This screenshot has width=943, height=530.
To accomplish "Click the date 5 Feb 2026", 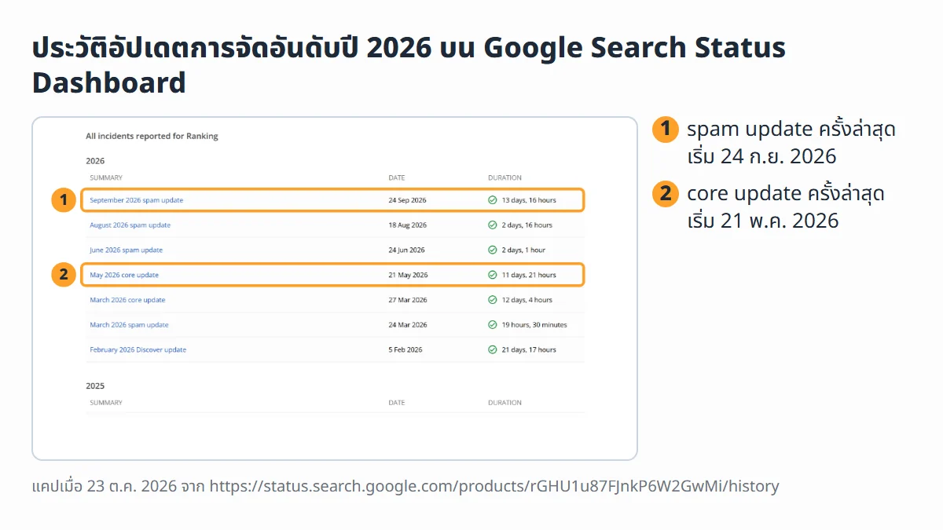I will pos(405,350).
